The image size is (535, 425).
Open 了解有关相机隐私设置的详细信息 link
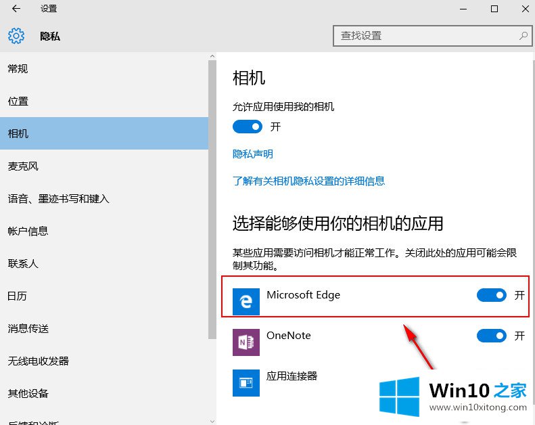click(309, 181)
